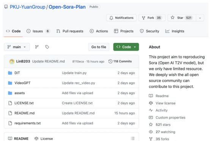The width and height of the screenshot is (213, 141).
Task: Open the Open-Sora-Plan repository link
Action: coord(67,7)
